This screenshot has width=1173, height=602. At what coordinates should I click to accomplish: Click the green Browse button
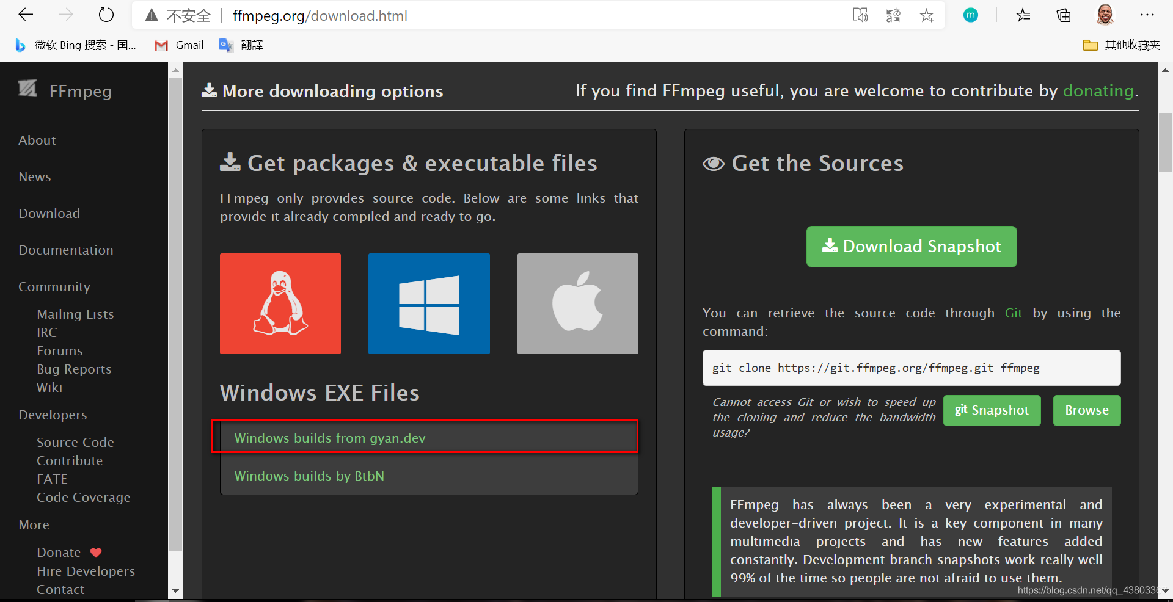(x=1086, y=410)
